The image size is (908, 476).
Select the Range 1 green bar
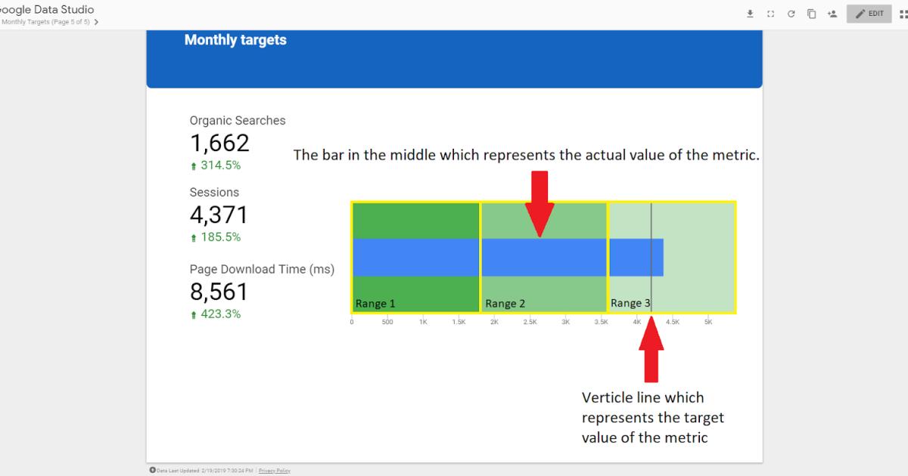[x=415, y=219]
